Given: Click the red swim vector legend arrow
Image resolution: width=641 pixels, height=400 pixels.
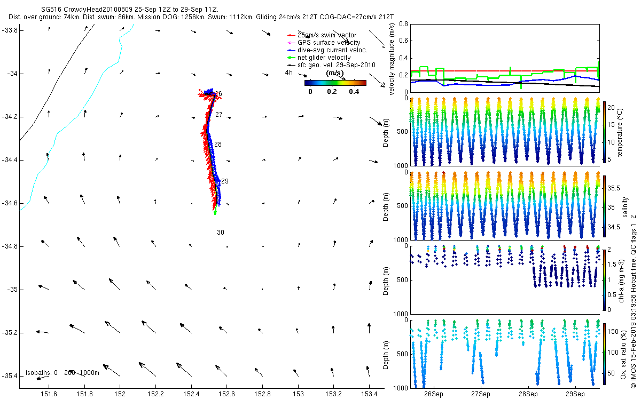Looking at the screenshot, I should click(x=291, y=35).
